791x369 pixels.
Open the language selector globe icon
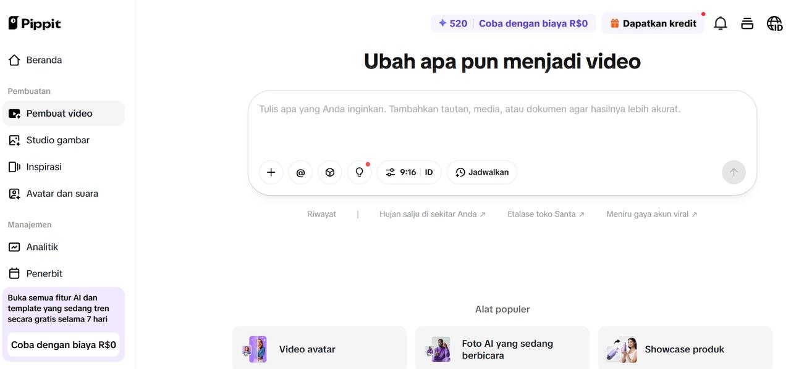[774, 22]
